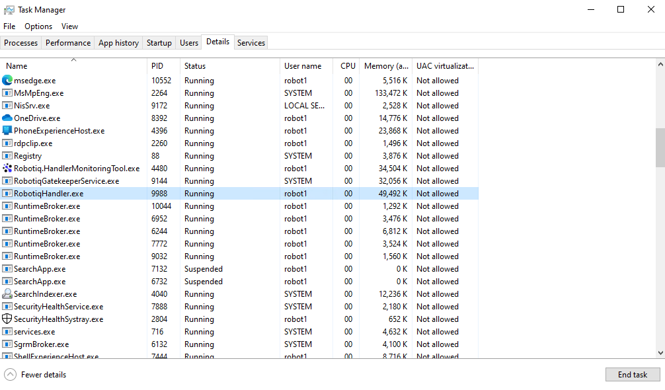Click the PhoneExperienceHost.exe icon
Screen dimensions: 665x390
point(7,131)
